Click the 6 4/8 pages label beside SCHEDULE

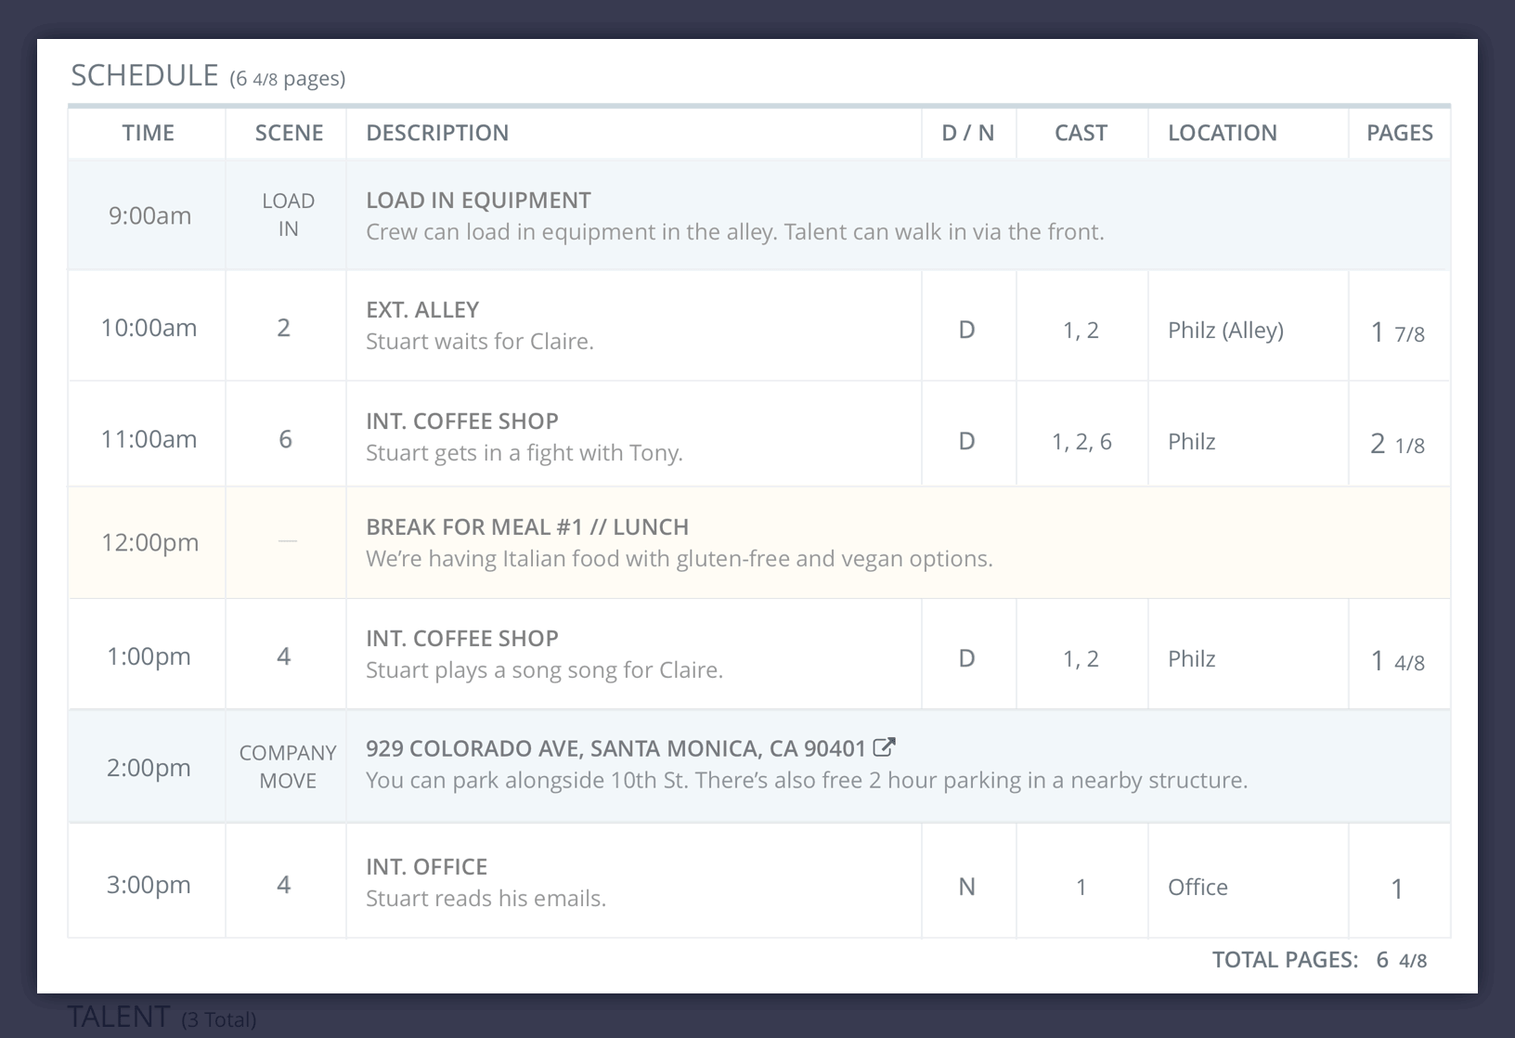[x=288, y=80]
